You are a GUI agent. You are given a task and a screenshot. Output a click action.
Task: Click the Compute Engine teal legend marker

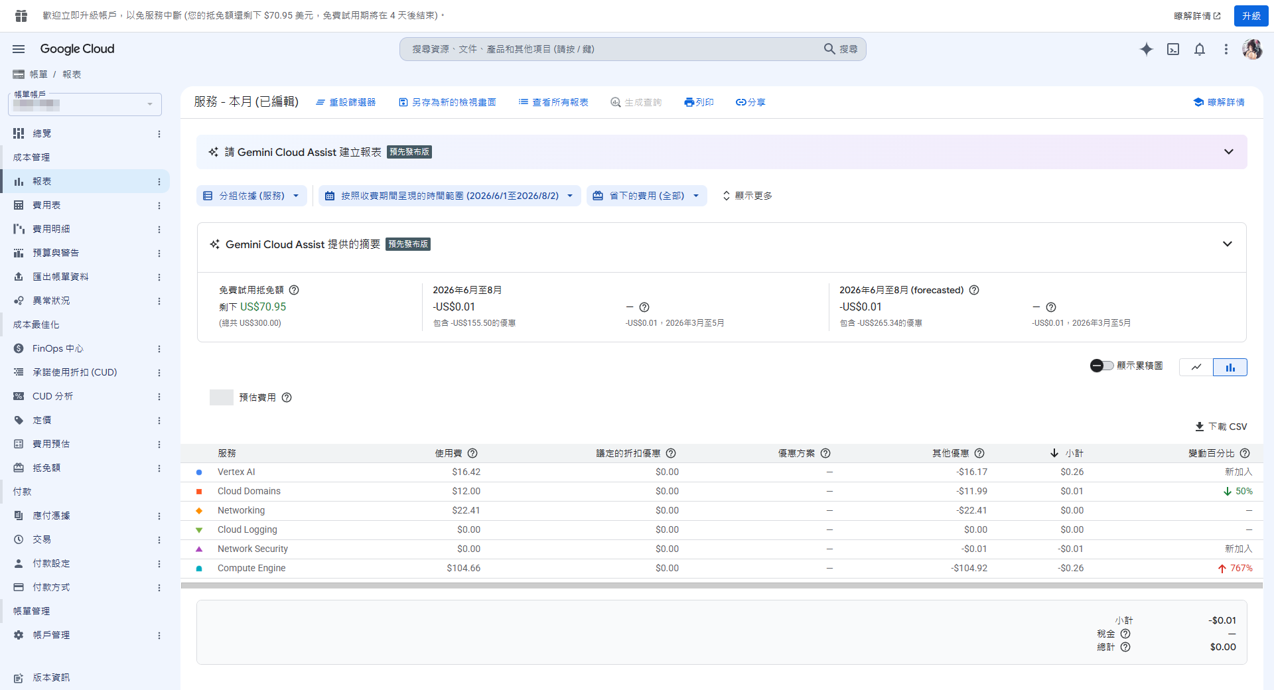pyautogui.click(x=199, y=569)
